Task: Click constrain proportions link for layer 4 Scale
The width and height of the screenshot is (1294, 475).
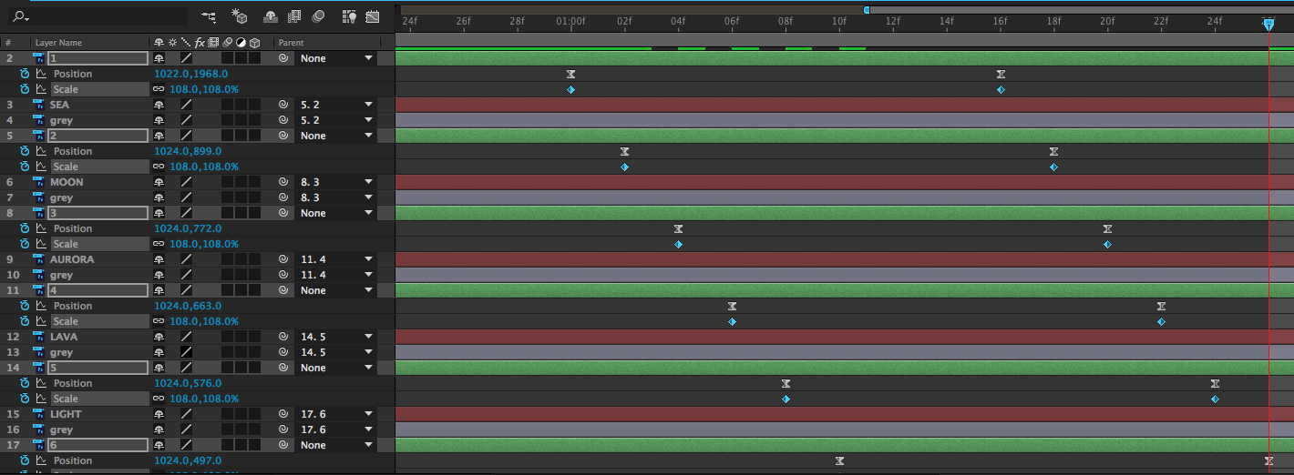Action: (159, 321)
